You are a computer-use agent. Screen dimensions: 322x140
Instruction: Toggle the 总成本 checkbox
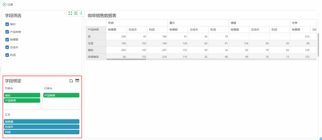point(7,47)
